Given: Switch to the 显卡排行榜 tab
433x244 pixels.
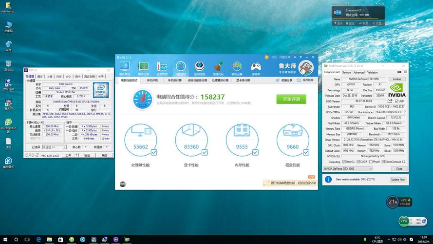Looking at the screenshot, I should 243,80.
